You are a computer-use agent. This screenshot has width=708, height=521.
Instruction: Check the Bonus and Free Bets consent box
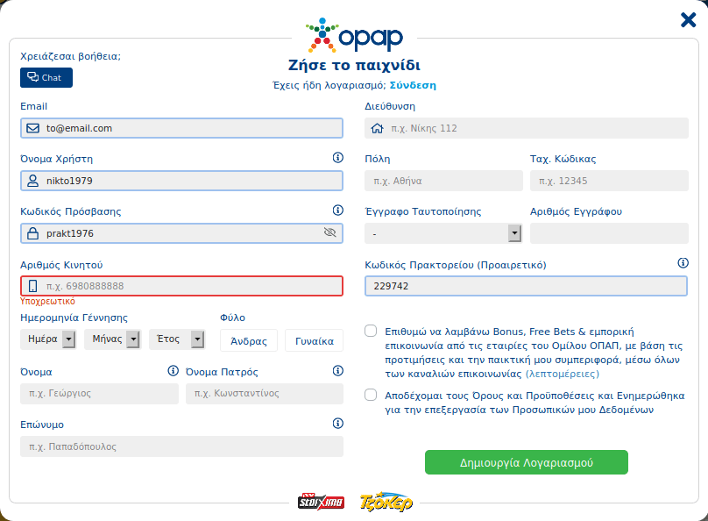pos(371,331)
